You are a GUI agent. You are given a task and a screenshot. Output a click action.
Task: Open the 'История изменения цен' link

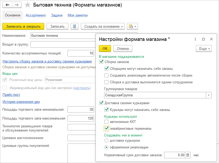[x=21, y=102]
